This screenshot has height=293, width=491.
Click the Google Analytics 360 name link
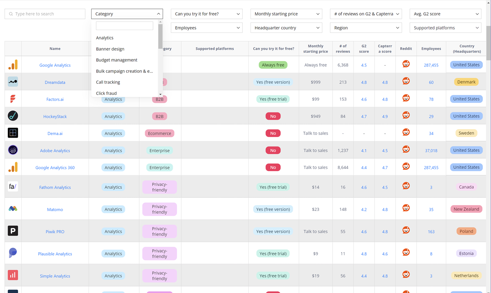click(55, 168)
